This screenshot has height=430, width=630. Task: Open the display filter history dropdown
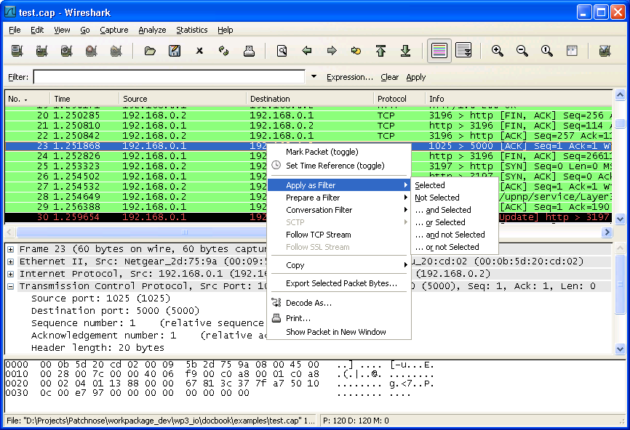313,76
